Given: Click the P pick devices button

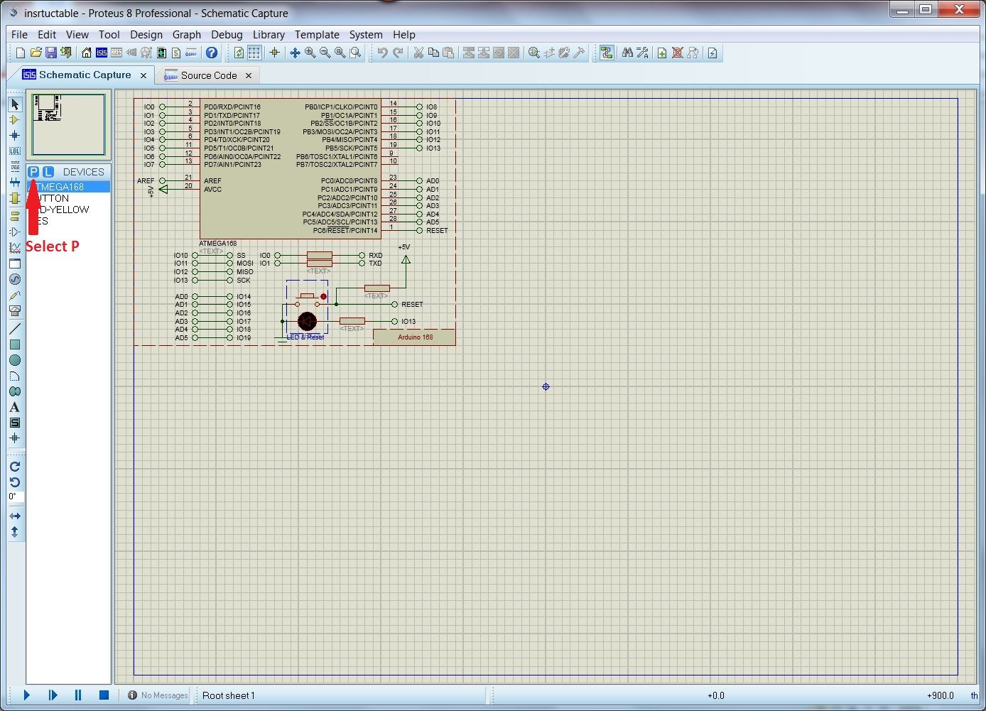Looking at the screenshot, I should tap(33, 172).
